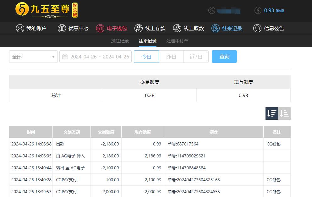Open 优惠中心 gift icon
Screen dimensions: 312x197
(x=62, y=28)
